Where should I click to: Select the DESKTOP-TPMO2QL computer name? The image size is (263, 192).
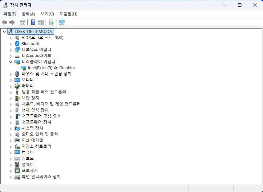pos(34,32)
